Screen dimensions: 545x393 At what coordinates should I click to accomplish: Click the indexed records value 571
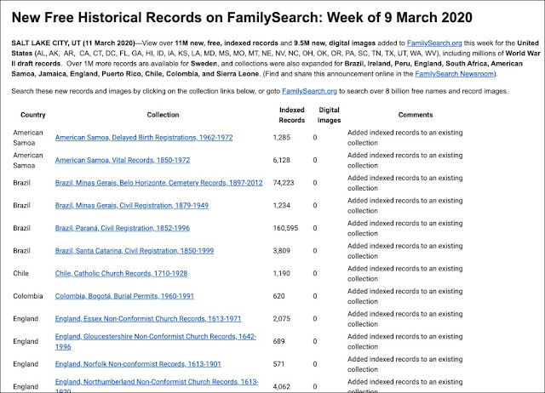pos(278,364)
